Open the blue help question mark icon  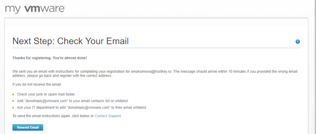(298, 42)
